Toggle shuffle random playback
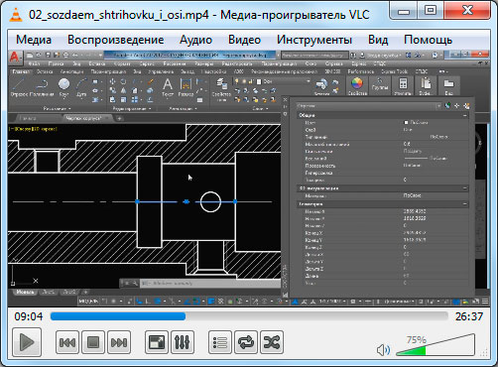 tap(272, 342)
